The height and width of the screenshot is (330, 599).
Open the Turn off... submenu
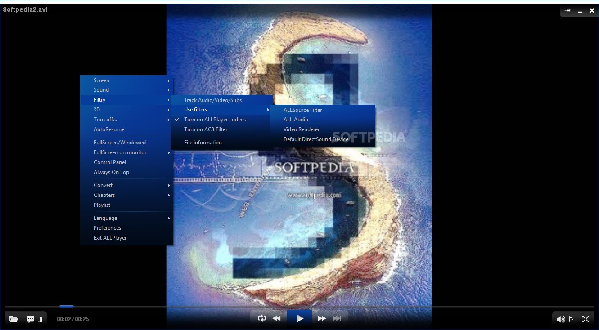coord(126,120)
